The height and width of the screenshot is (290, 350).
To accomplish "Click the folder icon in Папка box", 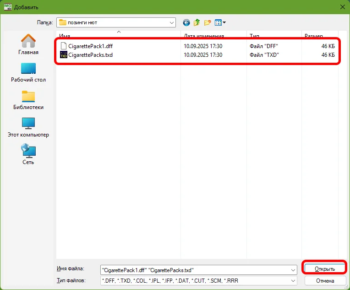I will 62,22.
